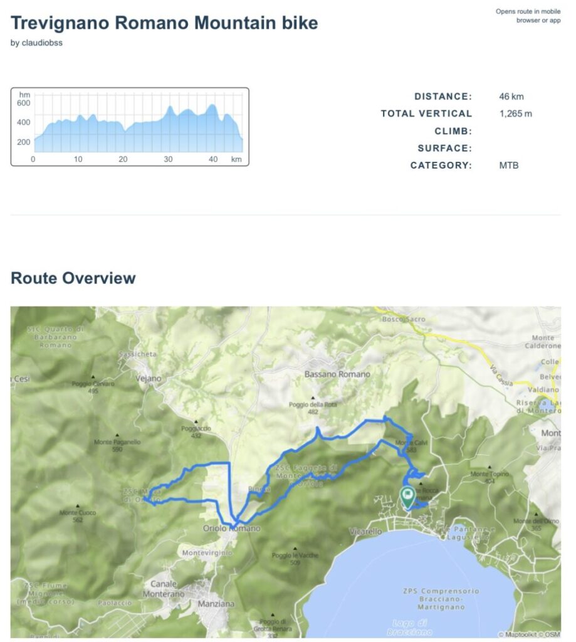Click the Monte Paganello peak triangle

[117, 435]
